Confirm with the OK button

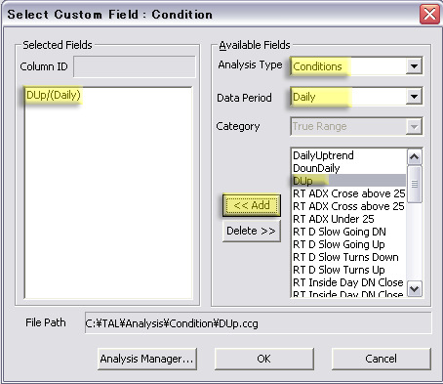coord(263,359)
